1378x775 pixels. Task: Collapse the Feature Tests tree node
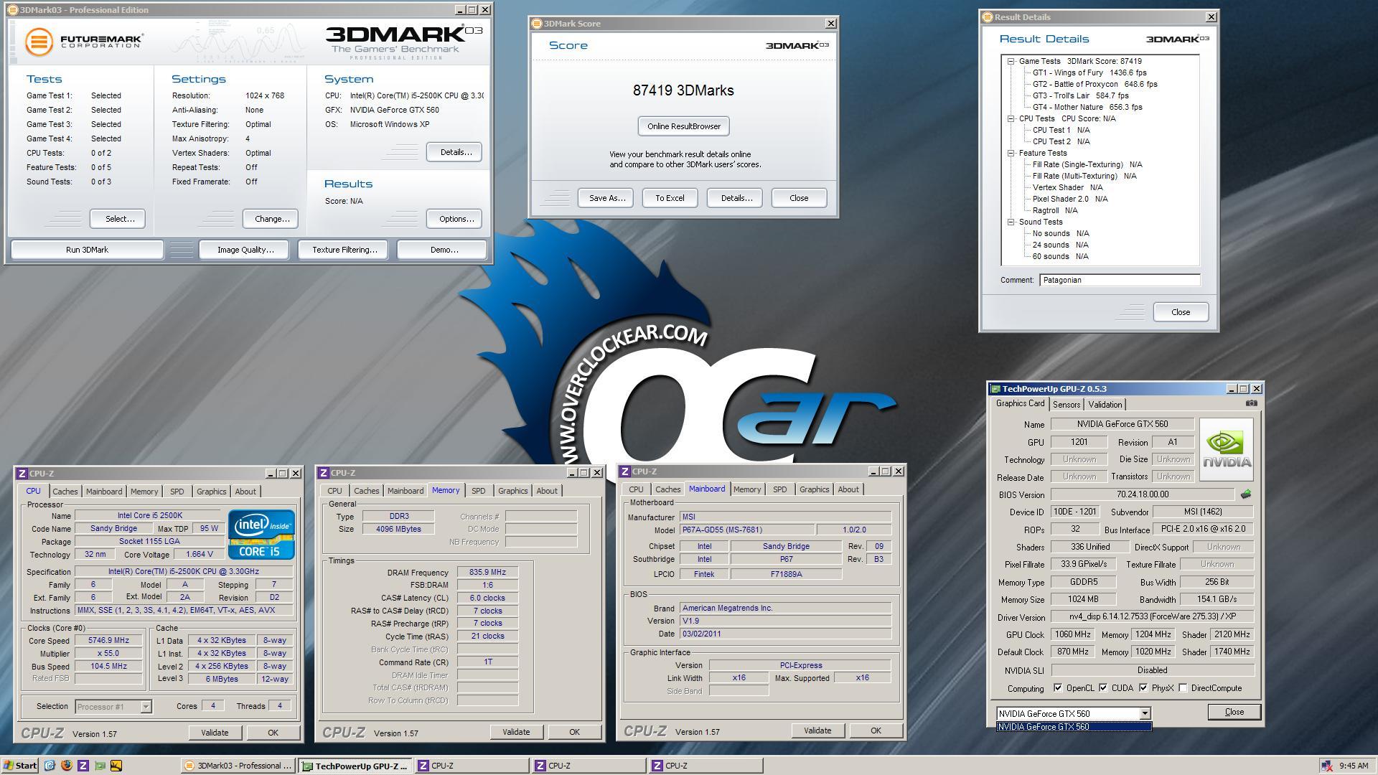[1011, 153]
